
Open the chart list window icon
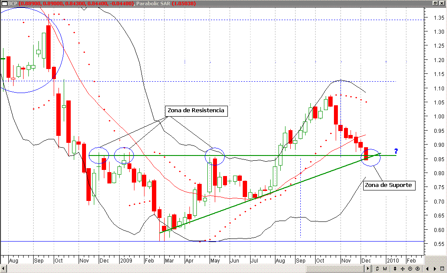tap(442, 269)
